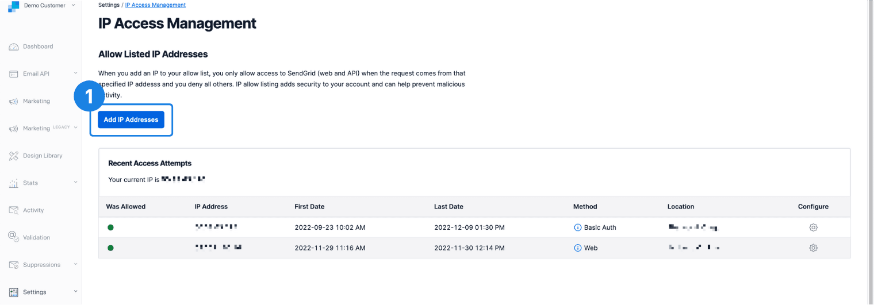The width and height of the screenshot is (874, 305).
Task: Select last date 2022-12-09 01:30 PM
Action: tap(469, 227)
